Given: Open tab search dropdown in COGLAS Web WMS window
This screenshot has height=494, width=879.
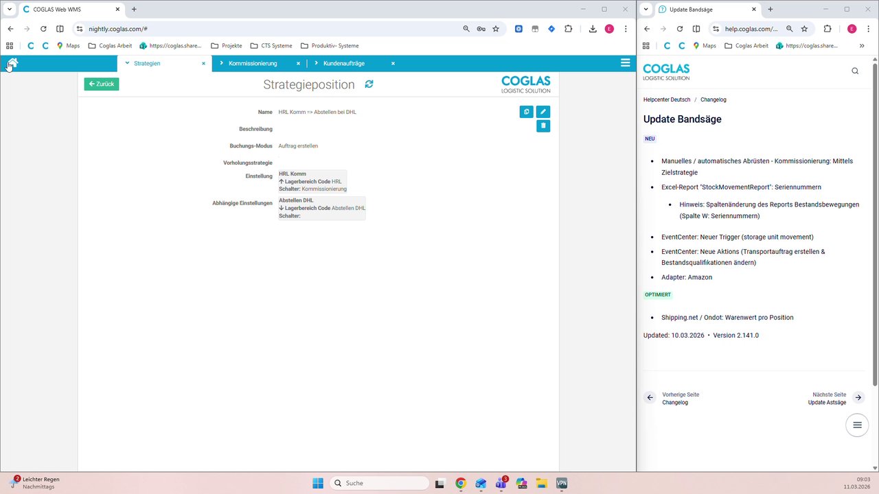Looking at the screenshot, I should [10, 9].
